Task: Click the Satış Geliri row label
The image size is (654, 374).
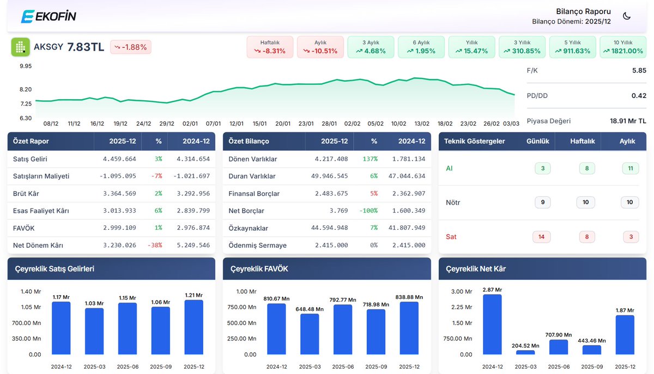Action: click(x=30, y=159)
